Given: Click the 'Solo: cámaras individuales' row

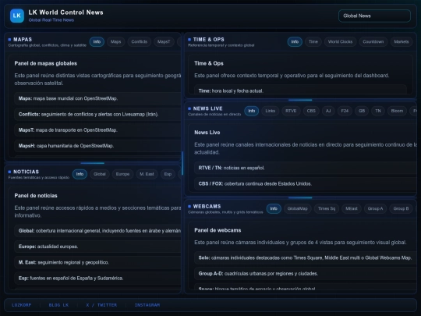Looking at the screenshot, I should pos(306,258).
